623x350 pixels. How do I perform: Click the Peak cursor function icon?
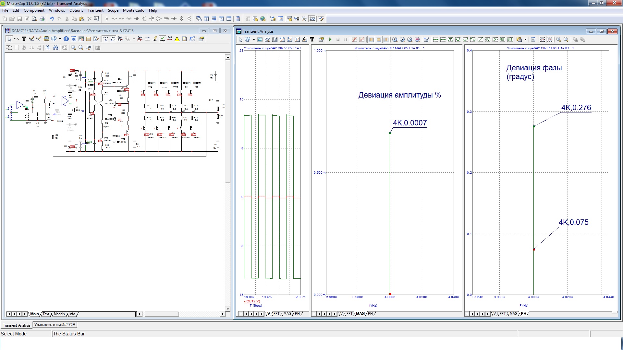point(450,40)
